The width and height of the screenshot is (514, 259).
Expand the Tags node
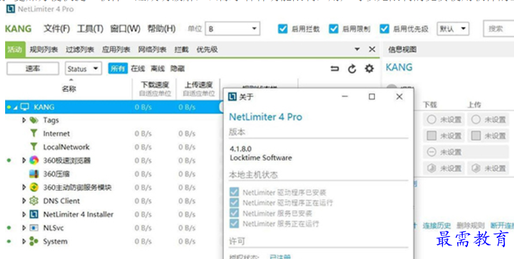pos(24,120)
